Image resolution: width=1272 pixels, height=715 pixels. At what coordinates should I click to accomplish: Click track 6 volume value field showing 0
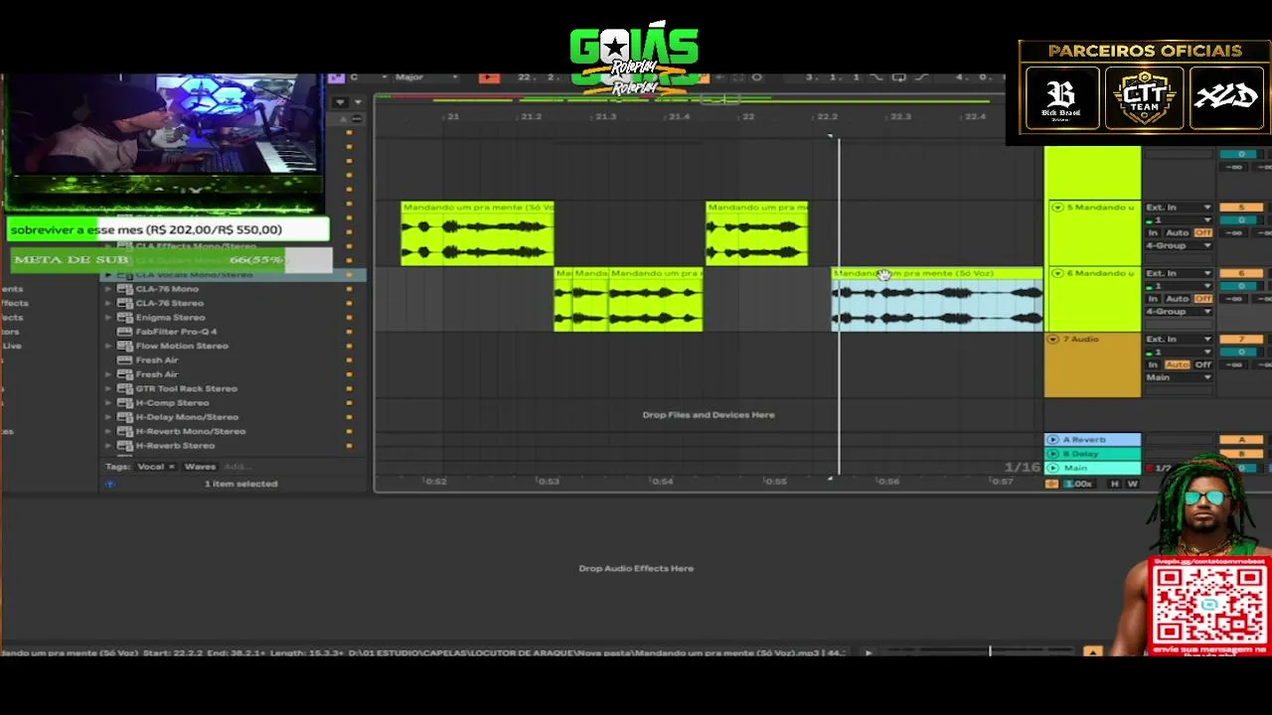click(x=1241, y=286)
